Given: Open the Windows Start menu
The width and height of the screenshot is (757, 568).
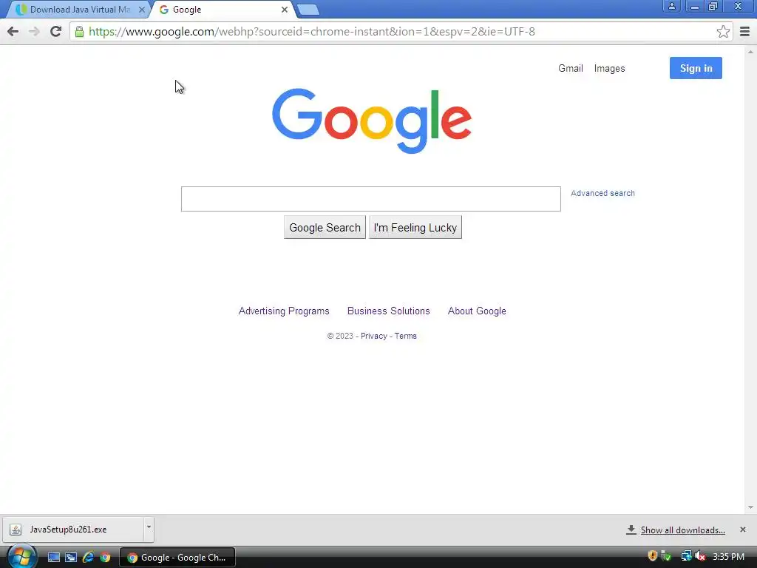Looking at the screenshot, I should (x=21, y=556).
